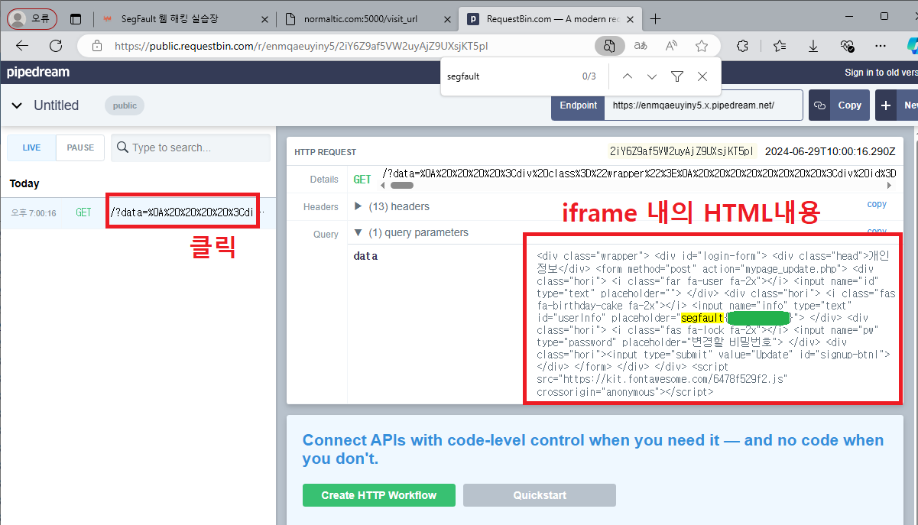Collapse the Untitled source with chevron

point(17,105)
